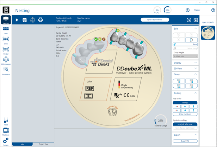Viewport: 217px width, 147px height.
Task: Click the print icon in toolbar
Action: point(41,20)
